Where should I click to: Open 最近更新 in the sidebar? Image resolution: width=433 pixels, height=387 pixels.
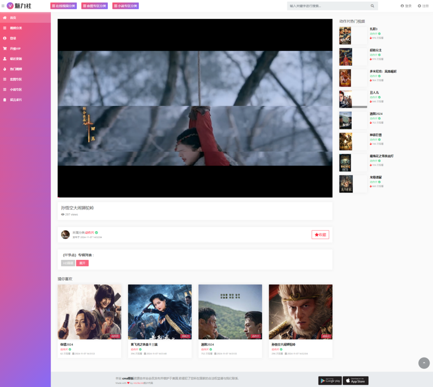pyautogui.click(x=25, y=59)
